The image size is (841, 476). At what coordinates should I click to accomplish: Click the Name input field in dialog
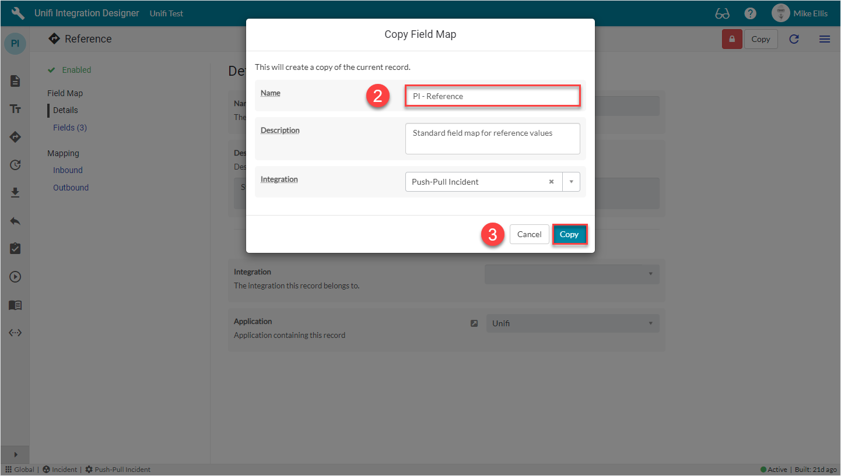tap(492, 96)
